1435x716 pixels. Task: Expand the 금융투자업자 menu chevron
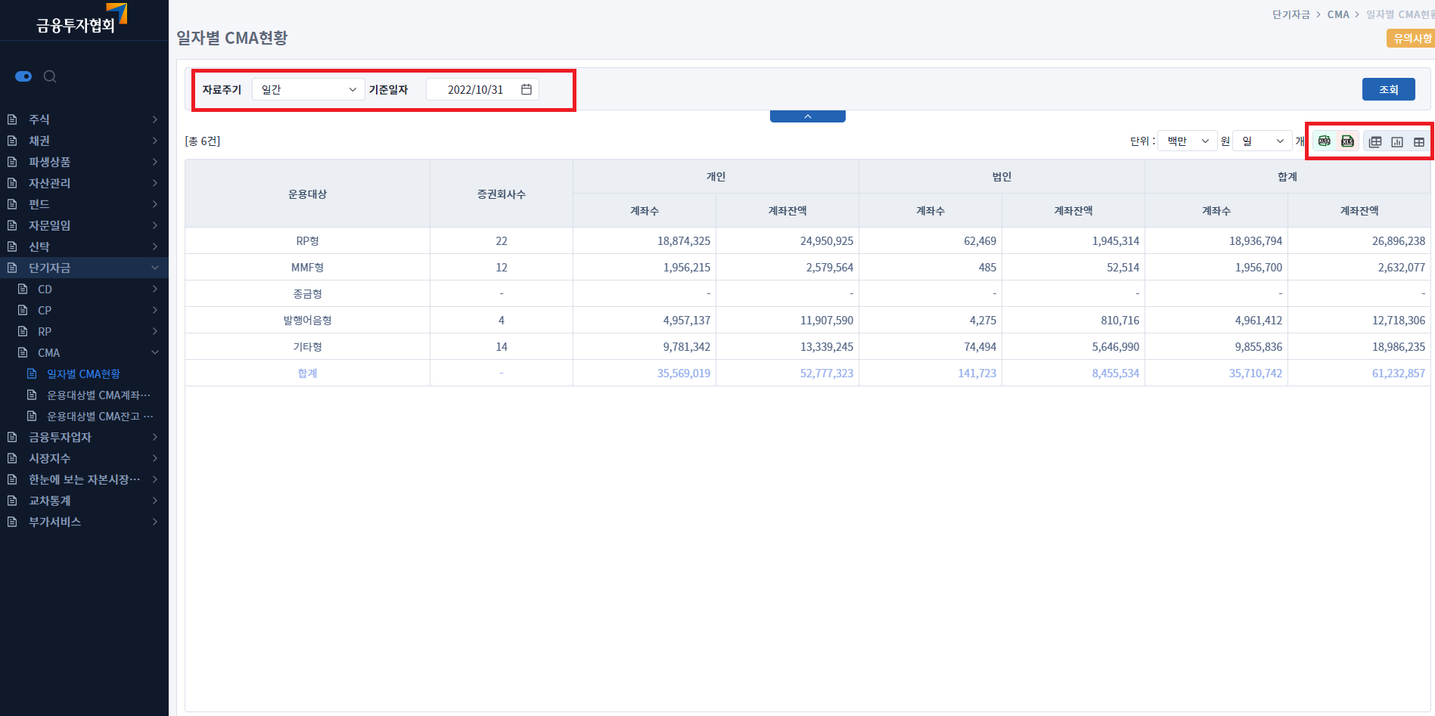click(155, 437)
